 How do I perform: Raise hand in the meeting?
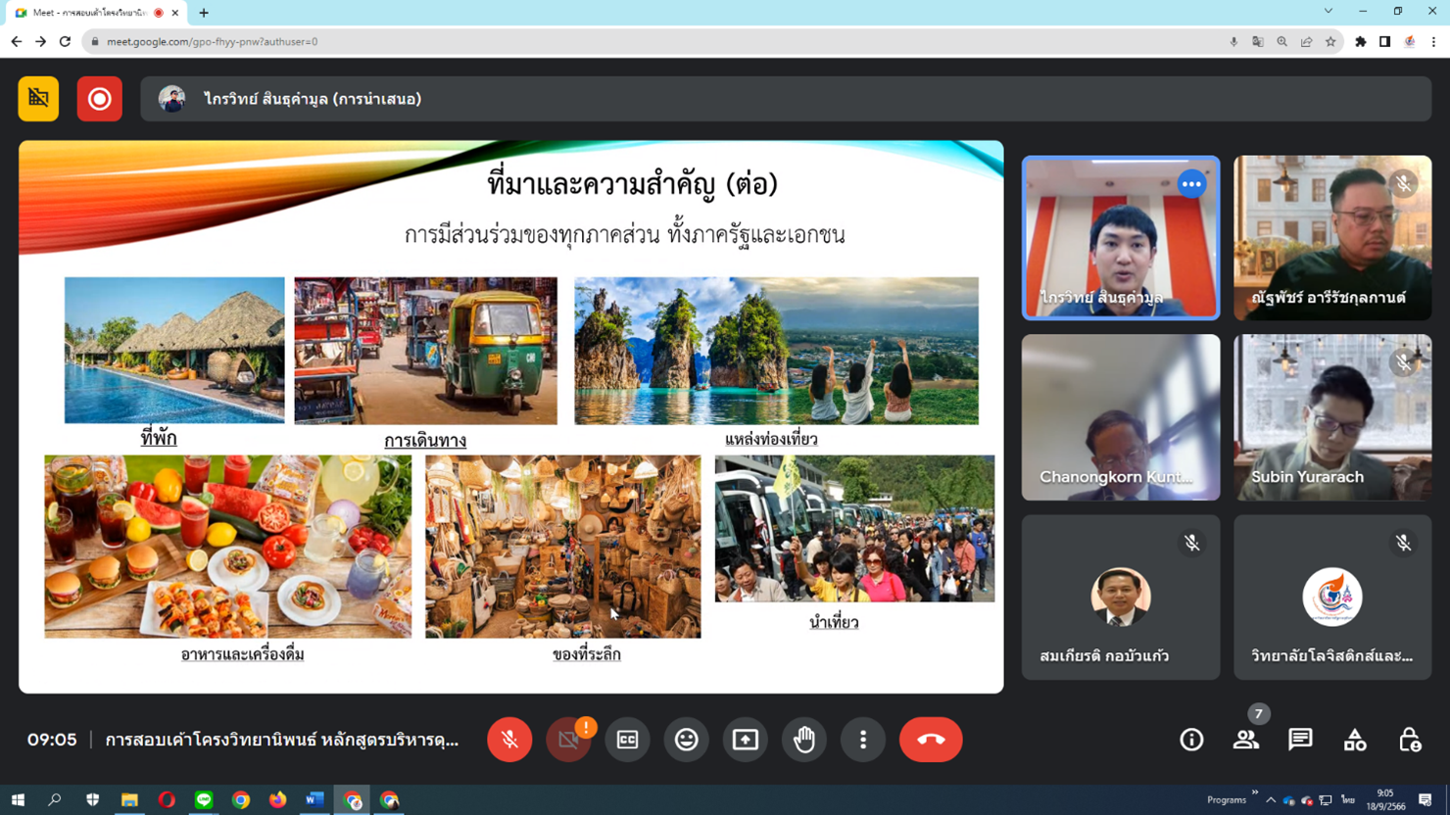pyautogui.click(x=804, y=740)
